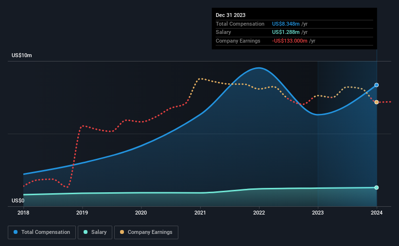Click the 2024 x-axis label
399x246 pixels.
coord(377,213)
